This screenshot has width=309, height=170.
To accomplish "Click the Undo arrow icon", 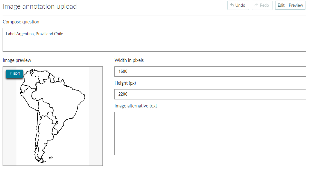I will point(232,5).
